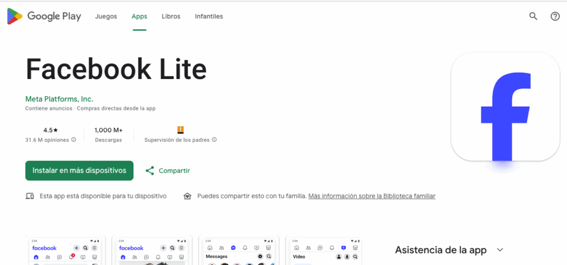Image resolution: width=567 pixels, height=265 pixels.
Task: Click info icon next to Supervisión de los padres
Action: point(214,140)
